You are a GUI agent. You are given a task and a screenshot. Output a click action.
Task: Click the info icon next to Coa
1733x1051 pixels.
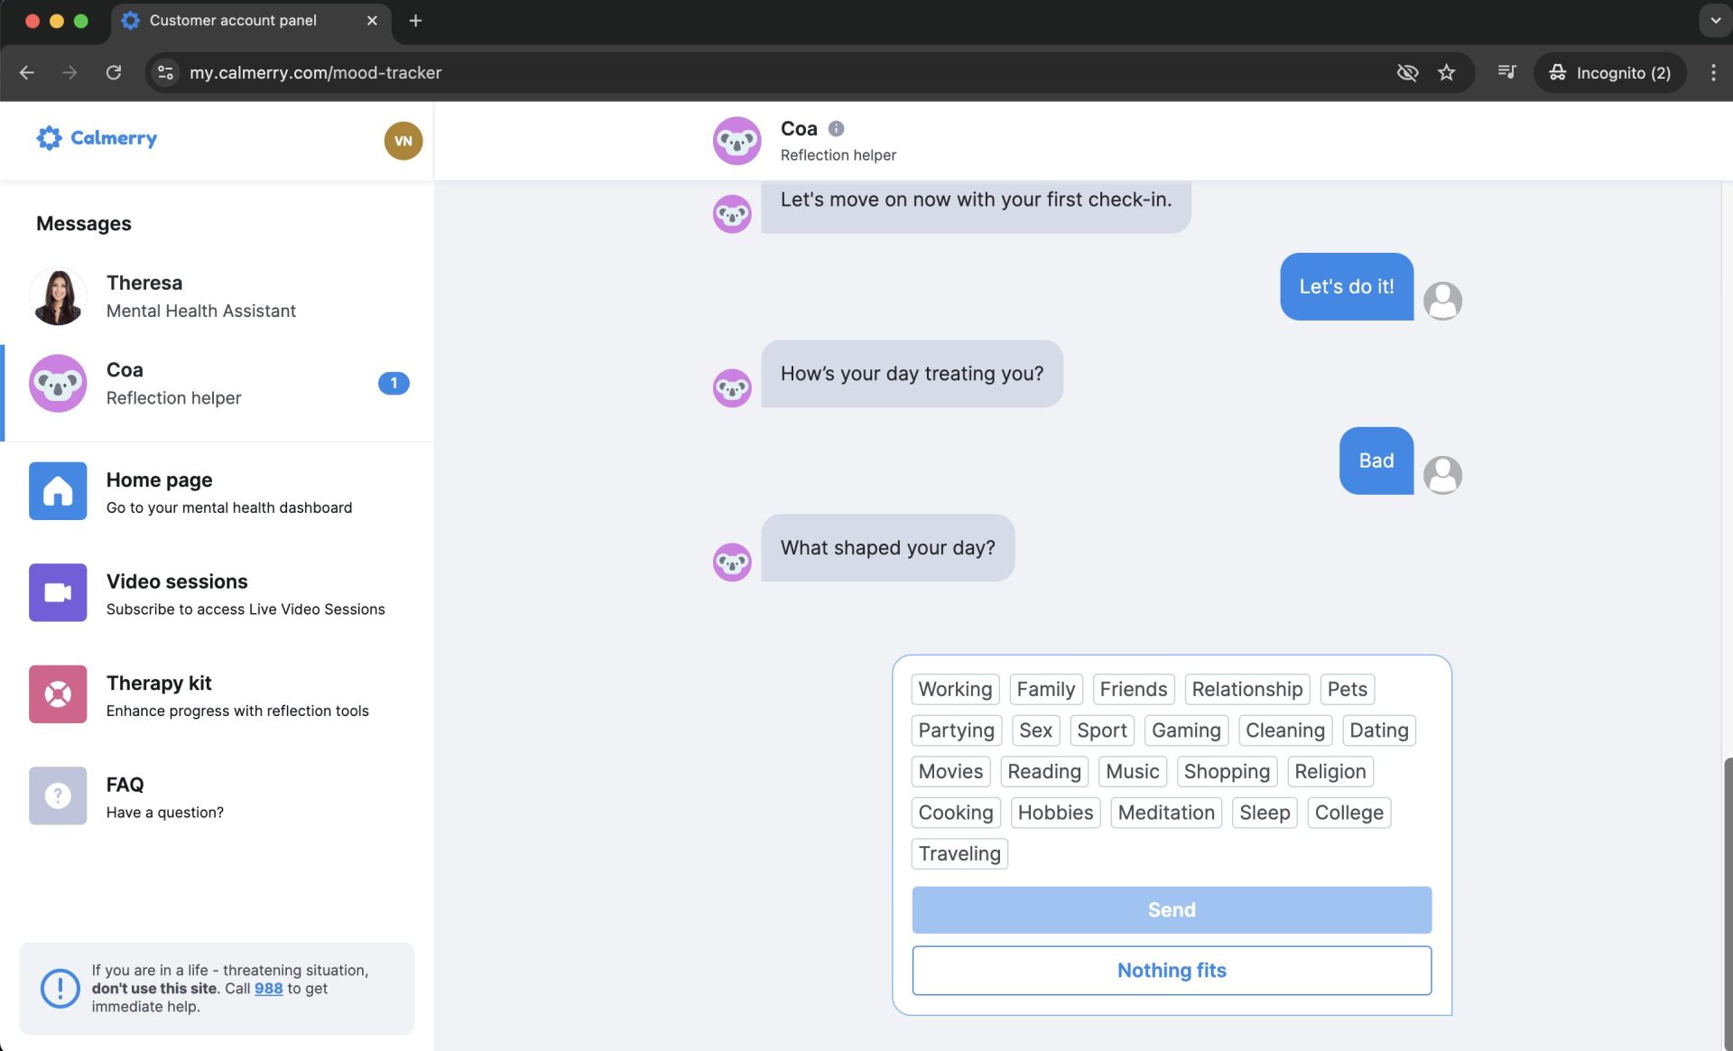[x=836, y=128]
